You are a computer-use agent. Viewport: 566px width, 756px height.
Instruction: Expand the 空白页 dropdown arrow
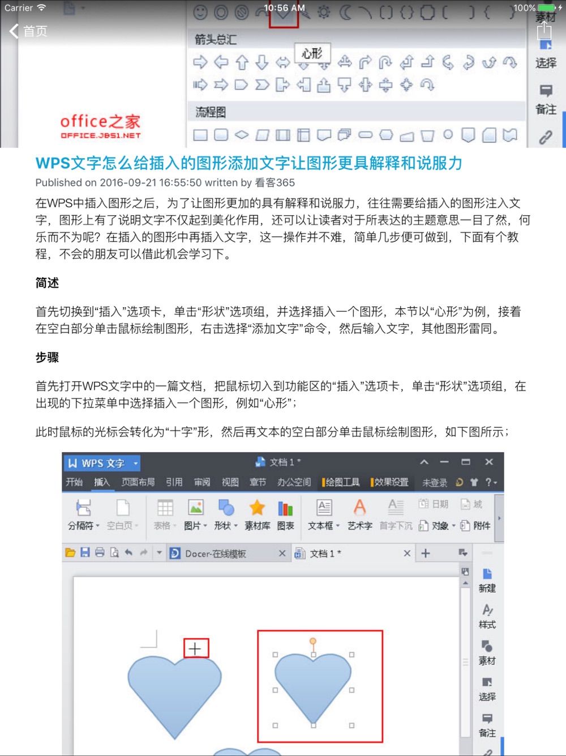coord(136,526)
